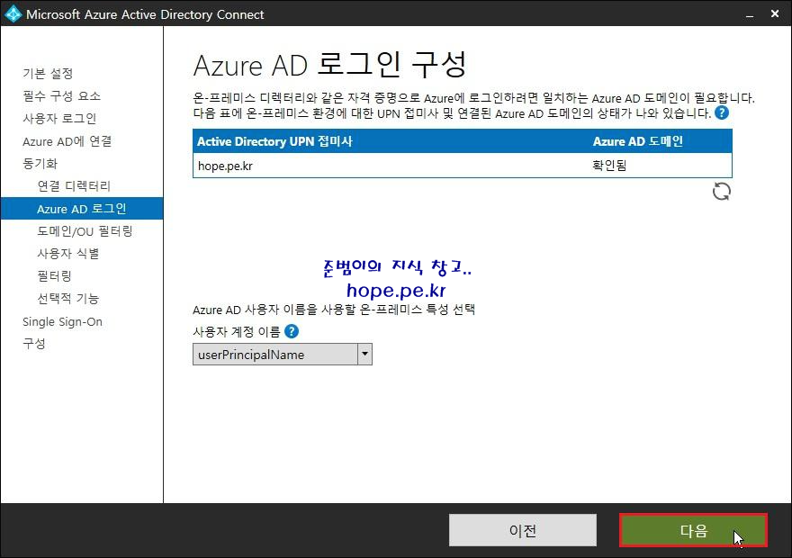Close the Azure AD Connect window
Viewport: 792px width, 558px height.
(775, 14)
